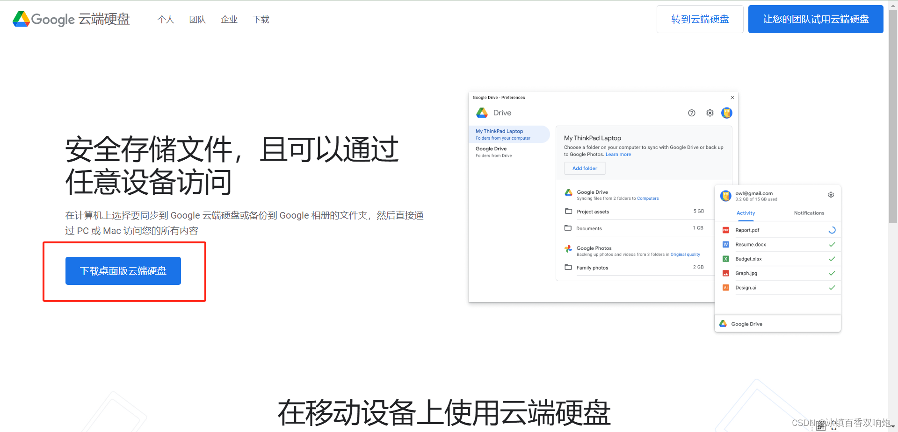Click the 下载桌面版云端硬盘 download button
The image size is (898, 432).
click(x=123, y=271)
